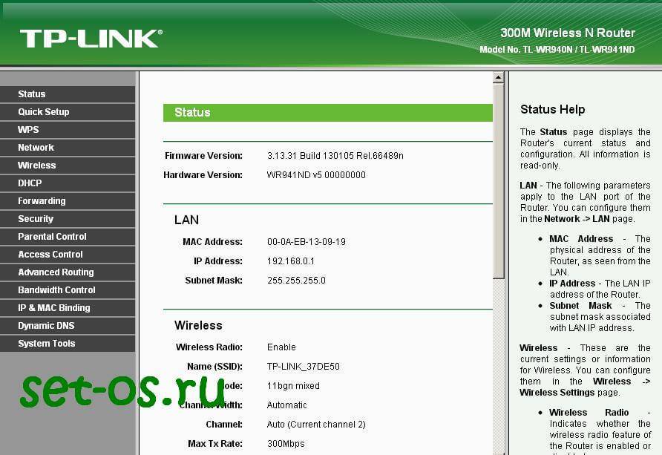The image size is (662, 455).
Task: Click the status page scrollbar thumb
Action: click(x=499, y=178)
